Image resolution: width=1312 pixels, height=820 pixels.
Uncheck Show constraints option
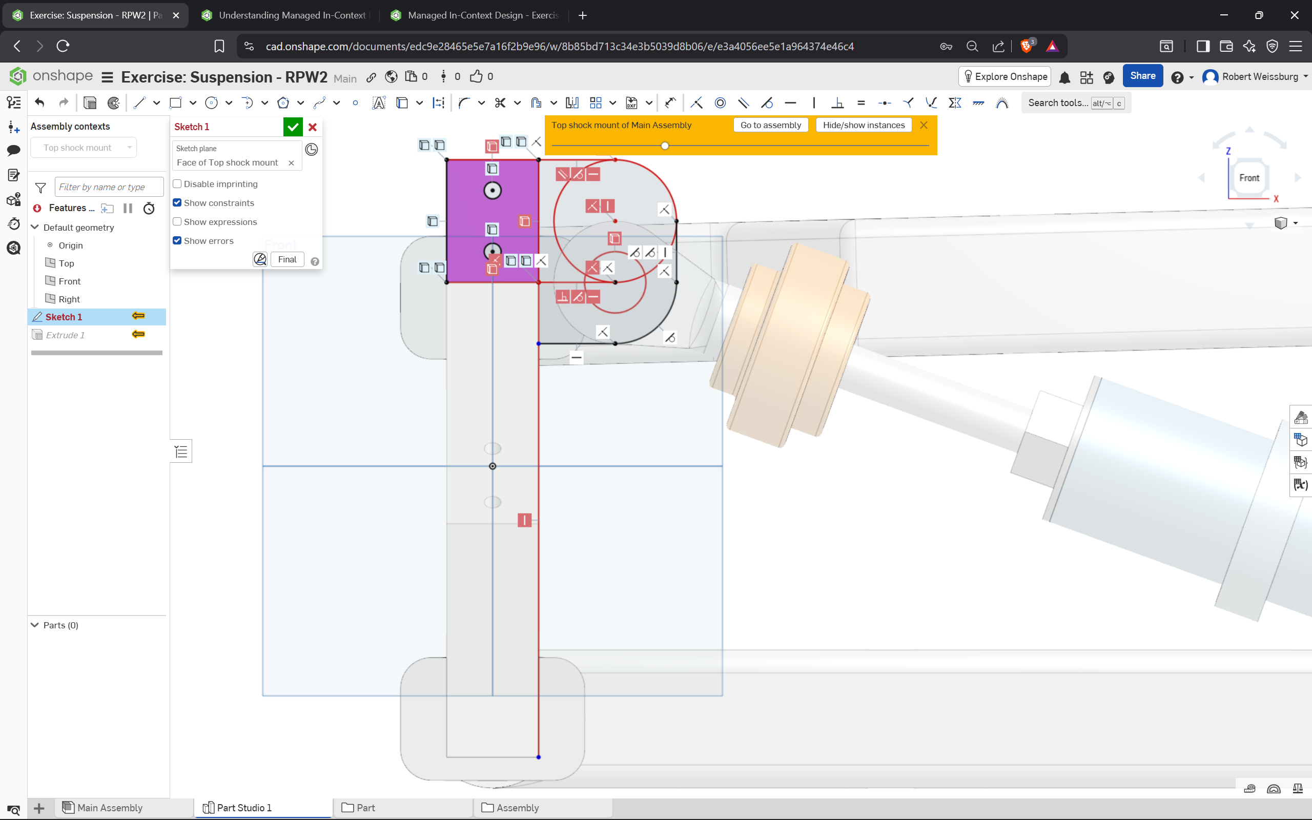point(177,203)
